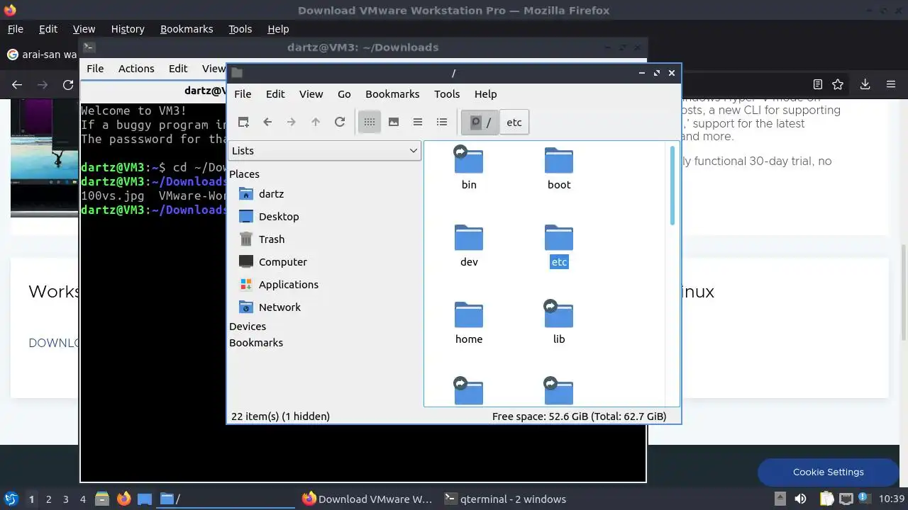Switch to workspace 2
Screen dimensions: 908x510
pos(48,499)
